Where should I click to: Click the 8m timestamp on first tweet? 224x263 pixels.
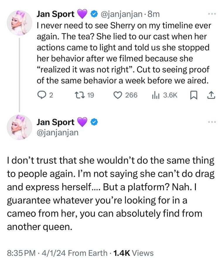click(x=154, y=13)
